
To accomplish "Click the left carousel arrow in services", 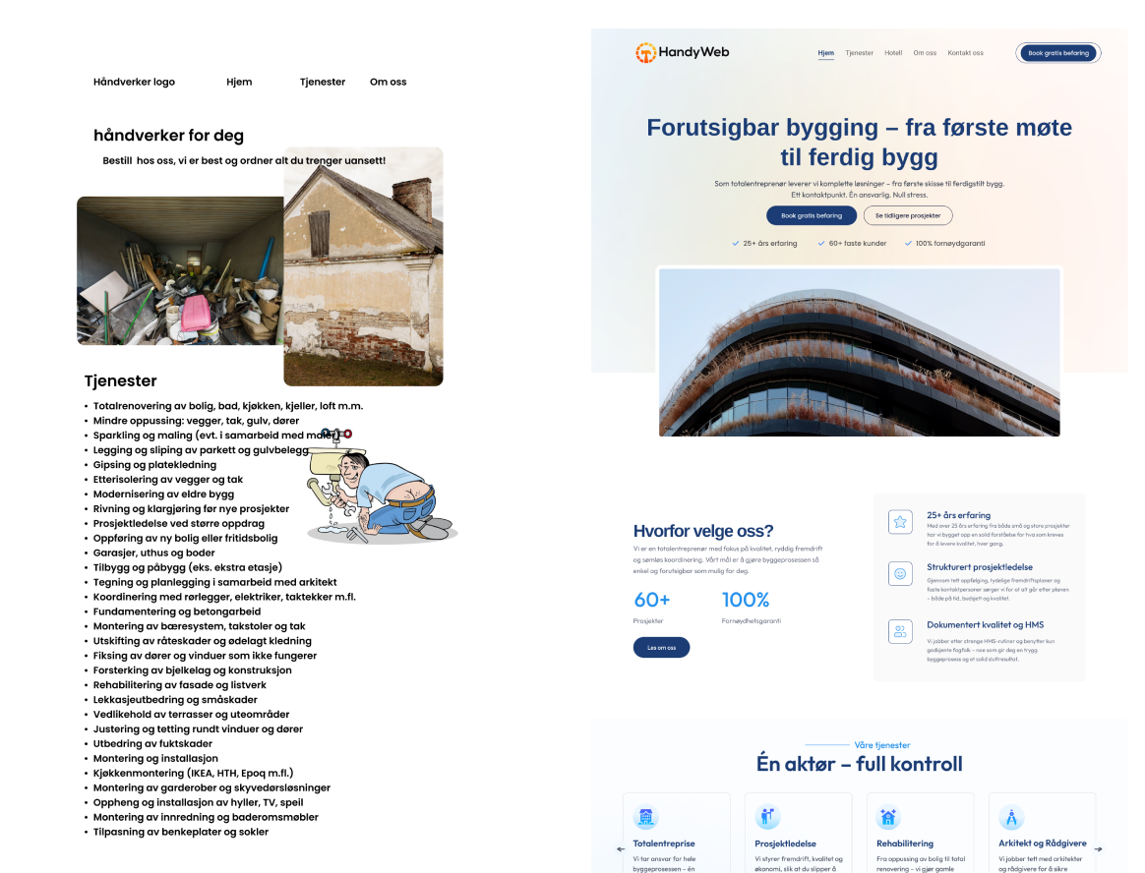I will [x=621, y=848].
